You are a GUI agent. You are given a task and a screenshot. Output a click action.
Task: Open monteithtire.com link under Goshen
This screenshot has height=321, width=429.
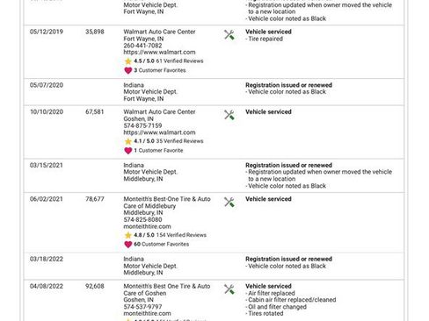[147, 313]
